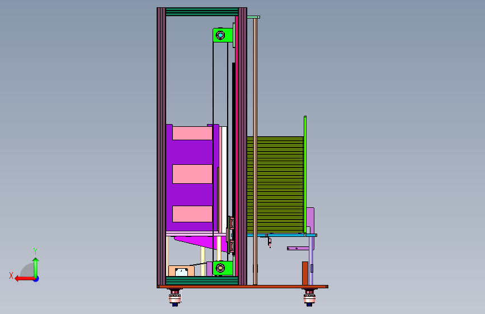Select the bright green vertical bar at right
Screen dimensions: 485x314
(x=305, y=175)
